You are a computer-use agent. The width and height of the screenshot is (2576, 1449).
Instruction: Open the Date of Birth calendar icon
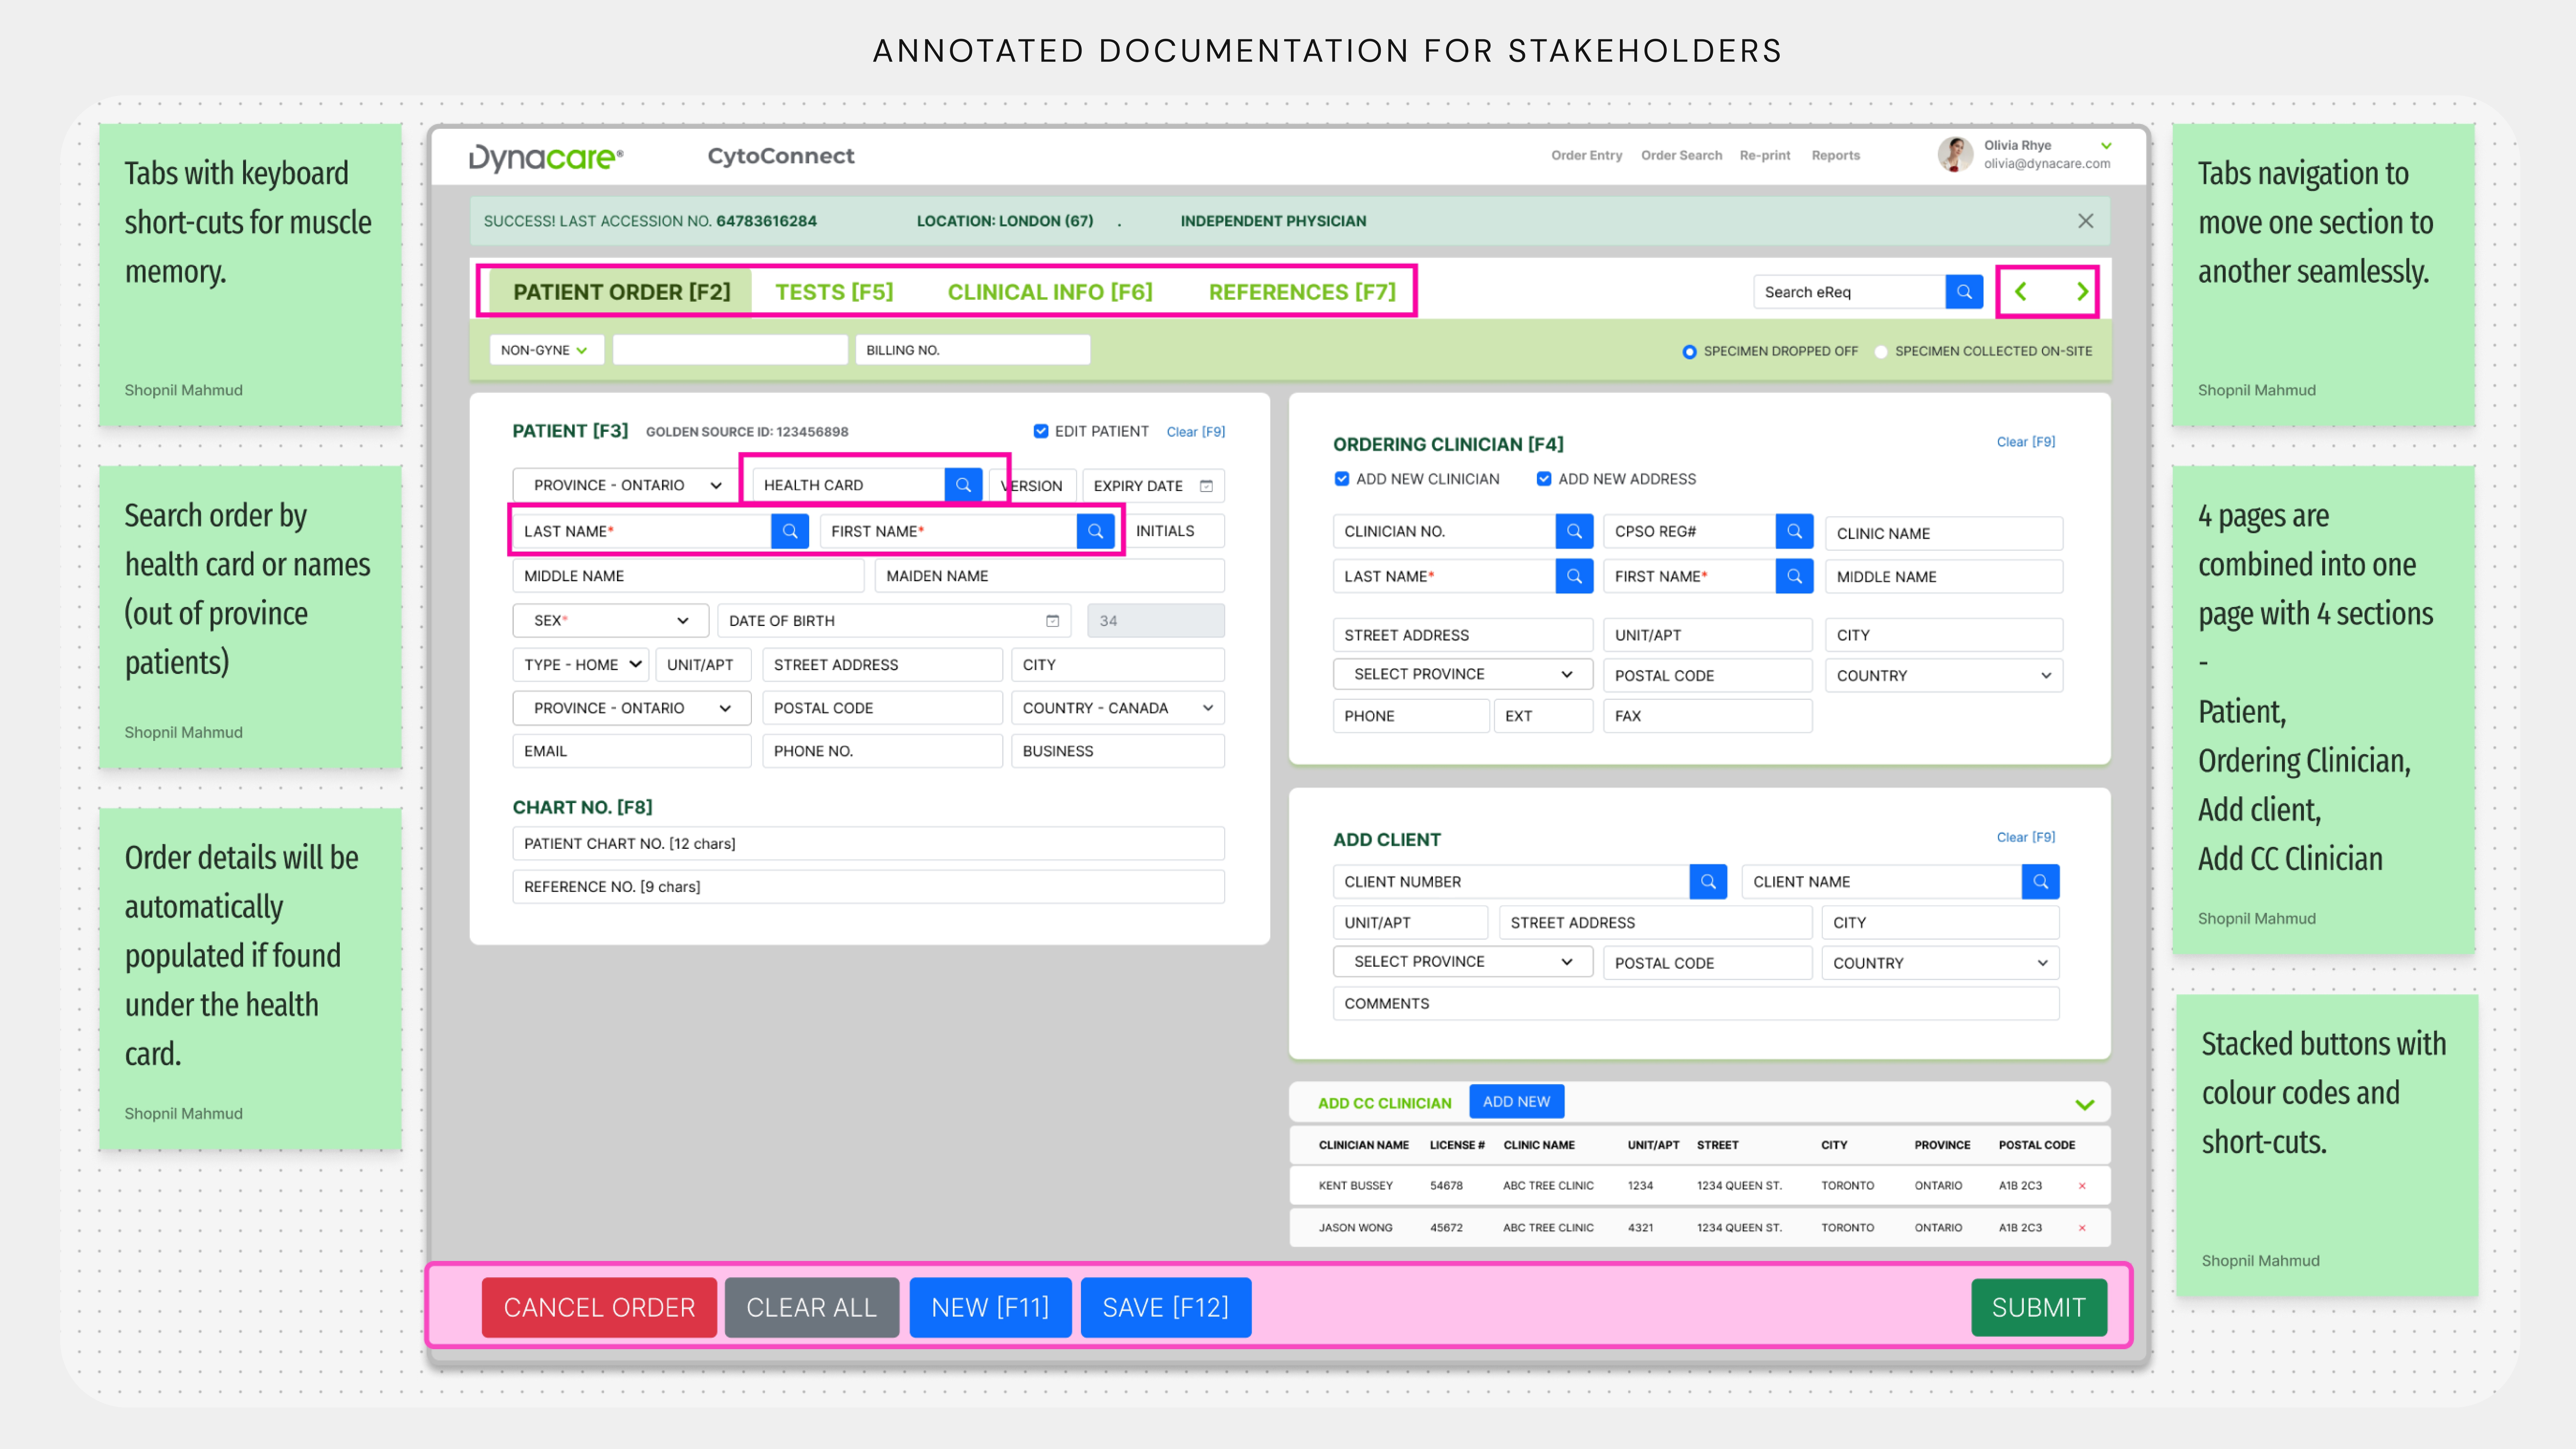click(x=1052, y=621)
